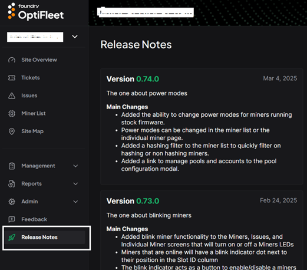Image resolution: width=307 pixels, height=270 pixels.
Task: Click the Reports document icon
Action: coord(12,184)
